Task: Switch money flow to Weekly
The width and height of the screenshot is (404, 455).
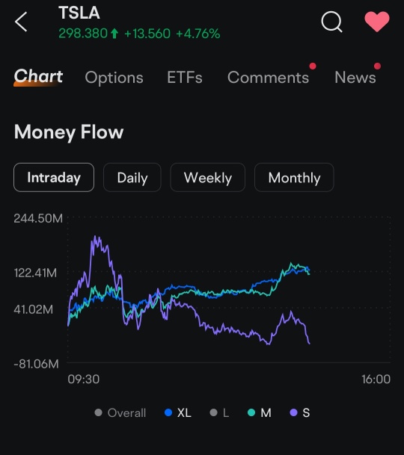Action: click(207, 177)
